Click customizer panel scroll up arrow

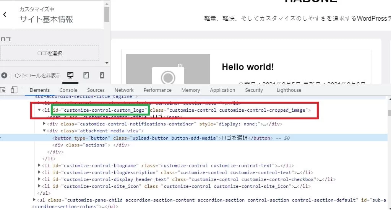click(x=107, y=4)
